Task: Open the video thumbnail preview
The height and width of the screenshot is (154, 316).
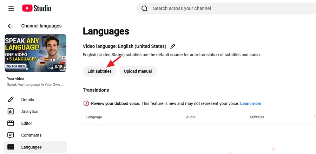Action: pyautogui.click(x=35, y=53)
